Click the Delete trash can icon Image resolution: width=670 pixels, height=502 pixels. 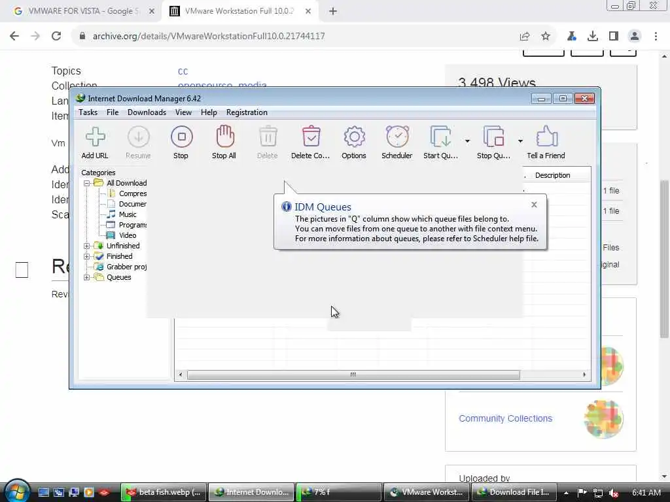(x=268, y=142)
